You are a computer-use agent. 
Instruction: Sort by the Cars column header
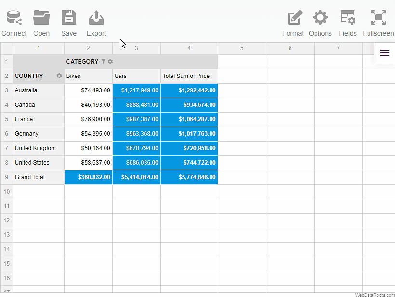coord(136,76)
